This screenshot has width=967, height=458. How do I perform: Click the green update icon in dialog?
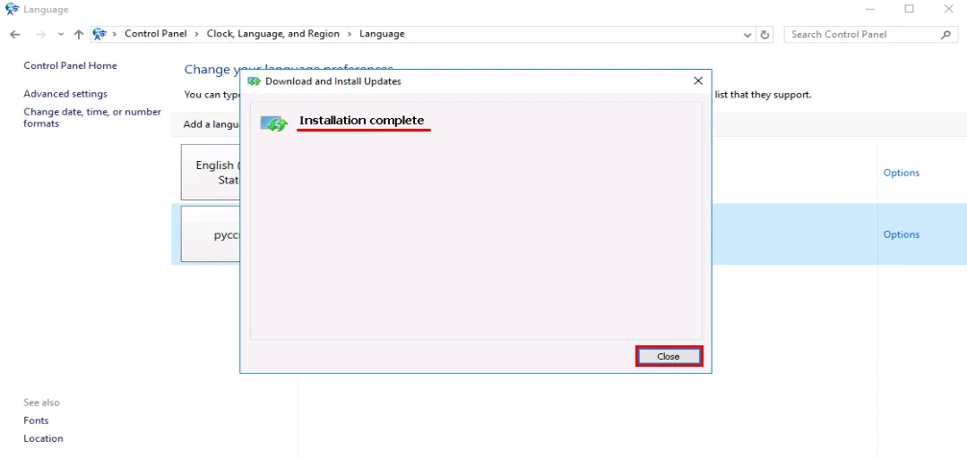(x=274, y=123)
